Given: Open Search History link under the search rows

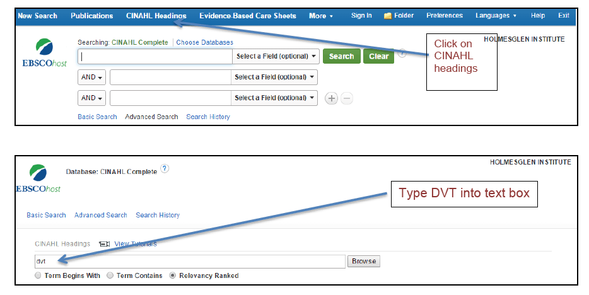Looking at the screenshot, I should click(x=208, y=117).
